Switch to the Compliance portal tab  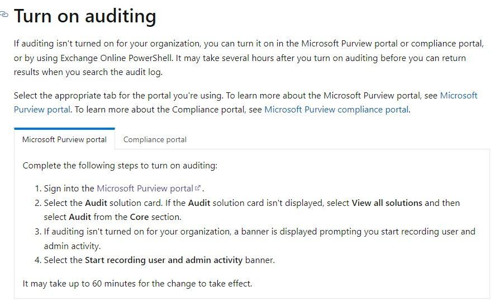point(155,139)
